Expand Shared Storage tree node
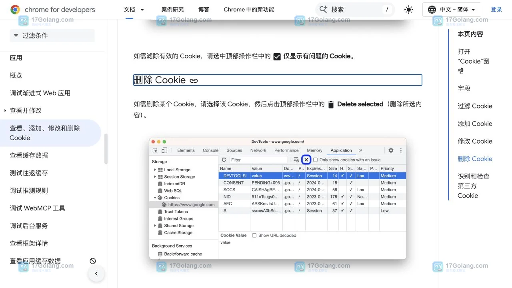 click(x=155, y=226)
